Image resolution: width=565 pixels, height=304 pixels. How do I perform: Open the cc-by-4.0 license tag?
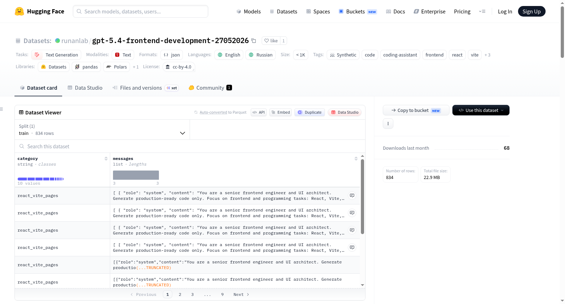click(179, 67)
